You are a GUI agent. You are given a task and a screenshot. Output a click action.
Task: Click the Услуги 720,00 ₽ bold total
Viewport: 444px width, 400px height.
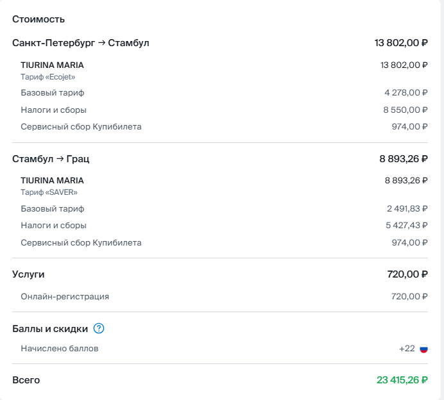(407, 274)
